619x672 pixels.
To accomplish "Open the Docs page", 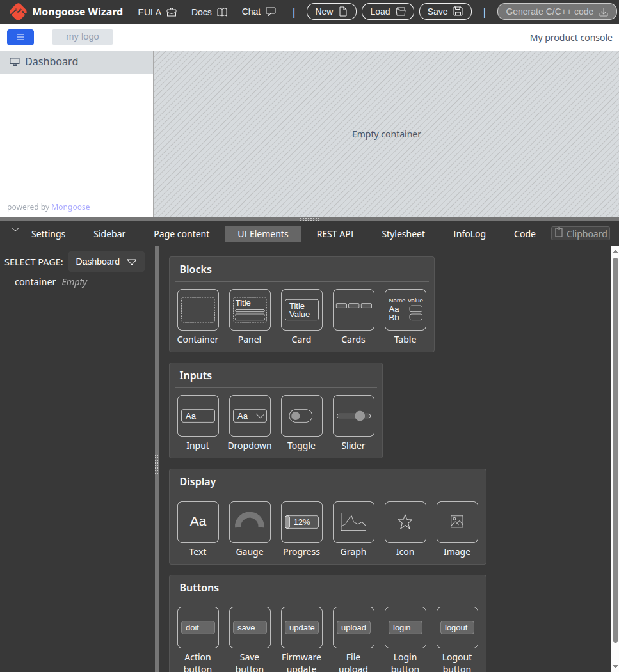I will pos(209,12).
